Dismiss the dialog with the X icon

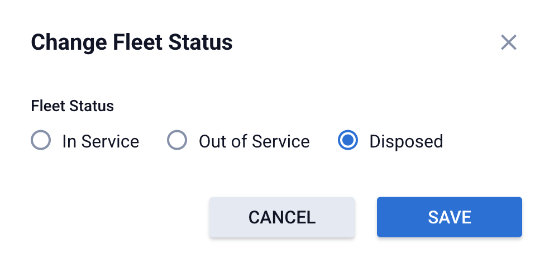[508, 42]
